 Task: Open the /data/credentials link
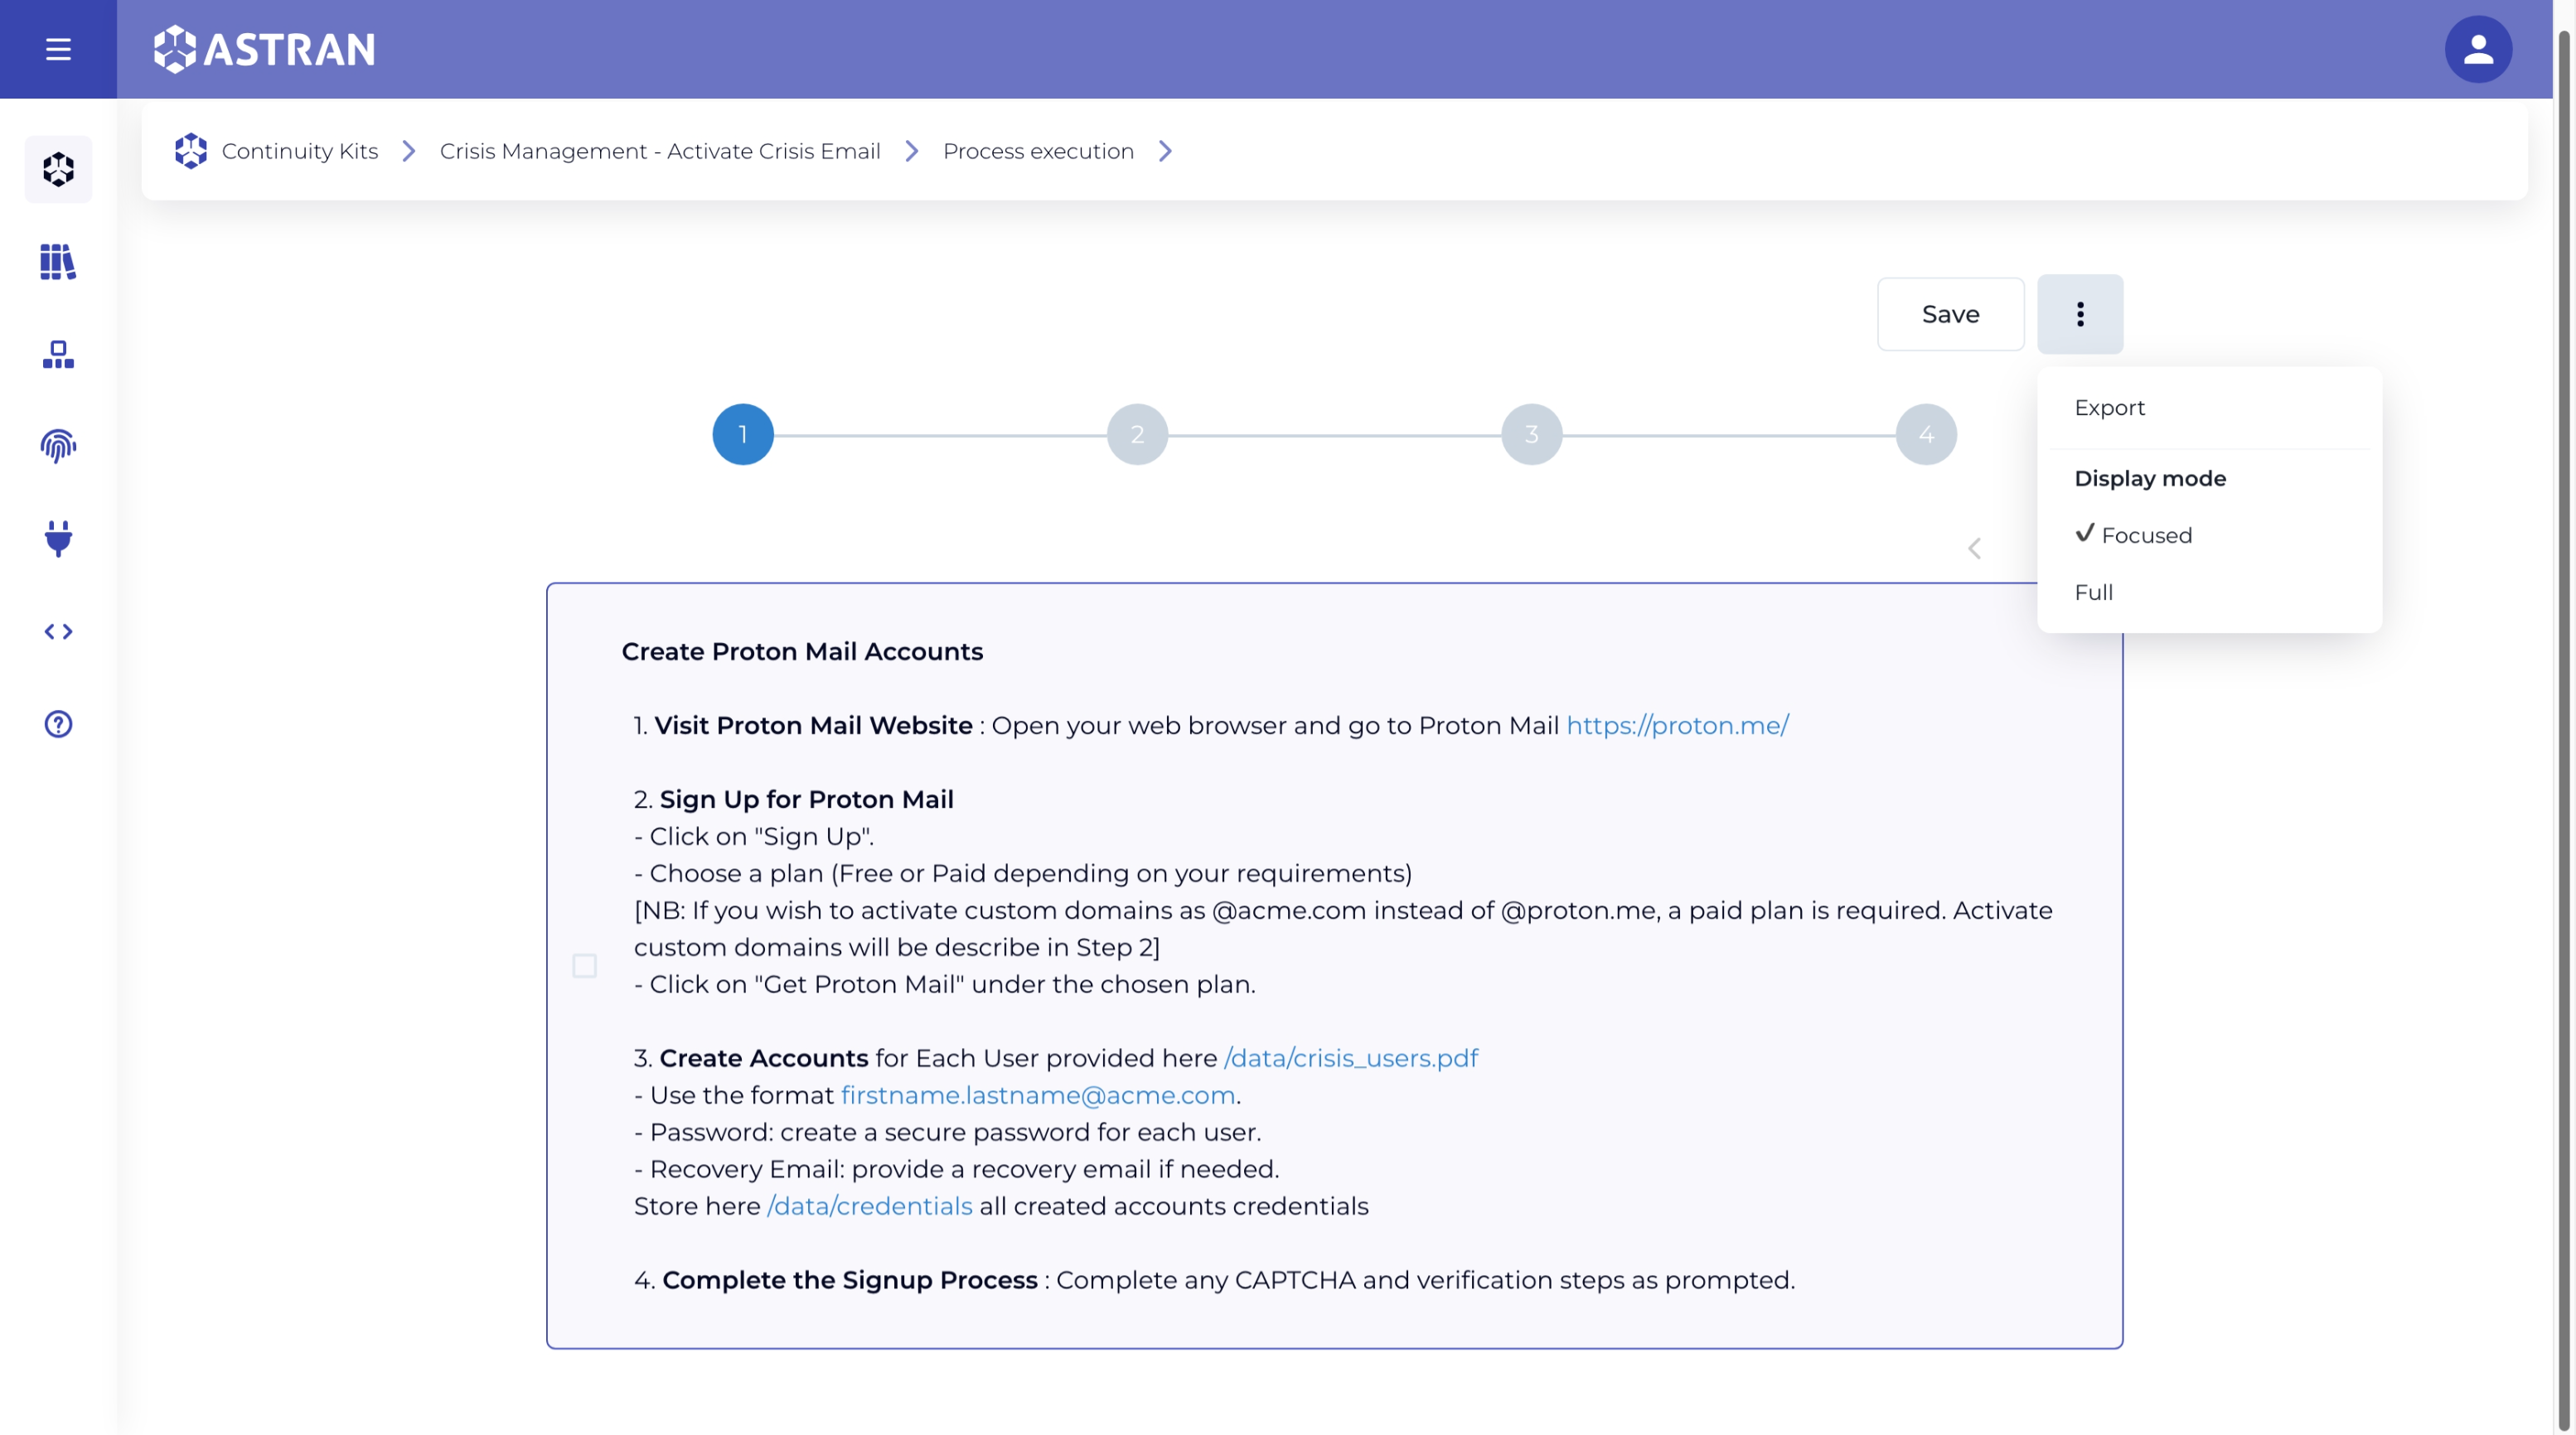(x=869, y=1206)
